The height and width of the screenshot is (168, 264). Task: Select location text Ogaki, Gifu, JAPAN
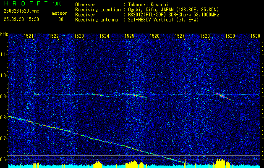point(151,10)
